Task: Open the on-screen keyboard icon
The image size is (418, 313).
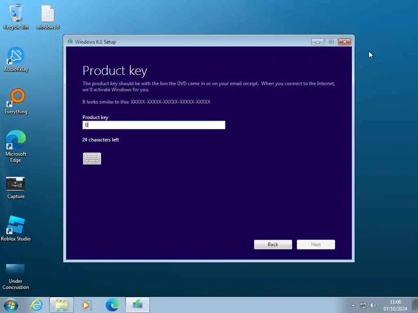Action: [x=92, y=159]
